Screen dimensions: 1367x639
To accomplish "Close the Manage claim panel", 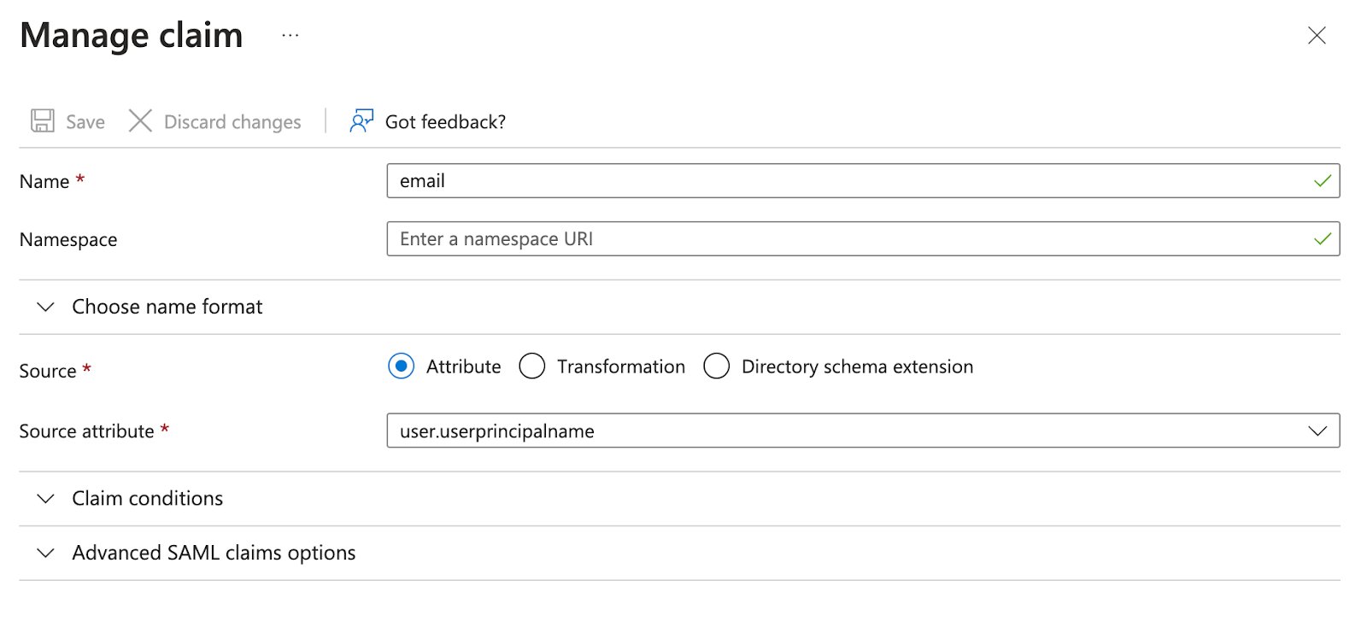I will tap(1317, 36).
